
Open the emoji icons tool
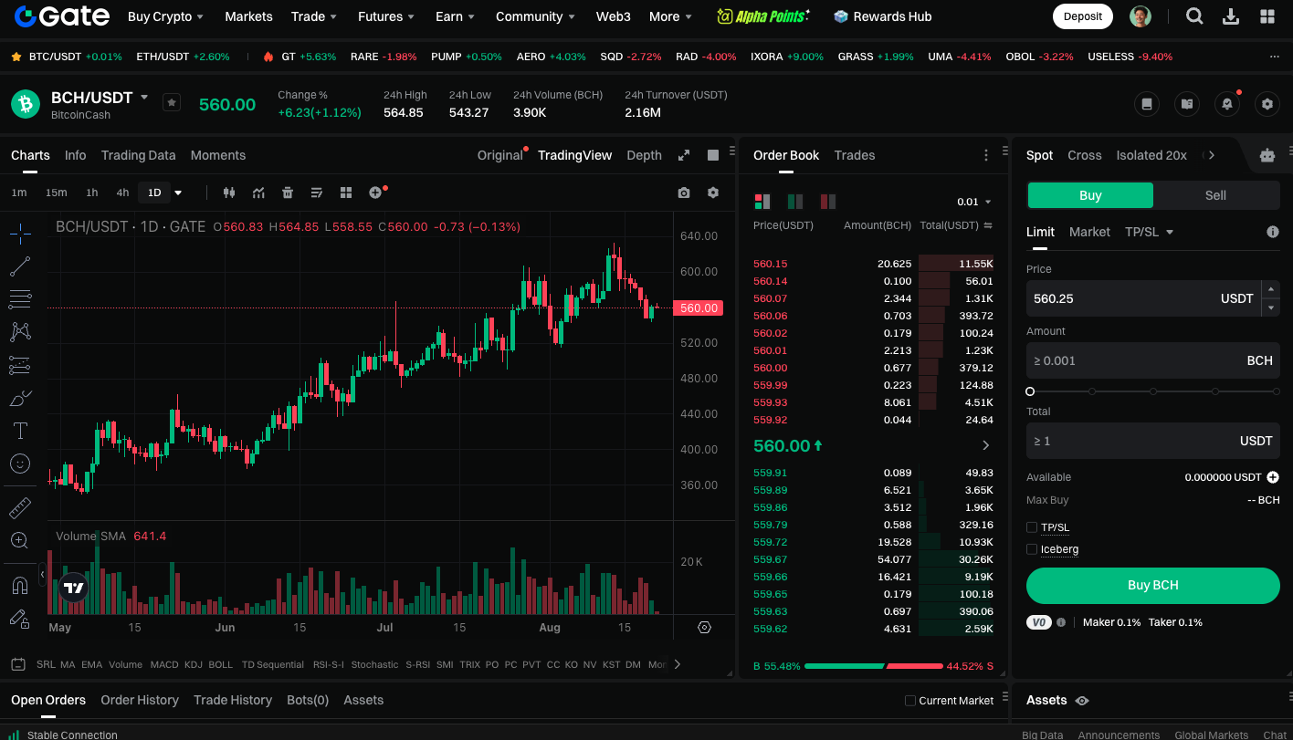(20, 464)
